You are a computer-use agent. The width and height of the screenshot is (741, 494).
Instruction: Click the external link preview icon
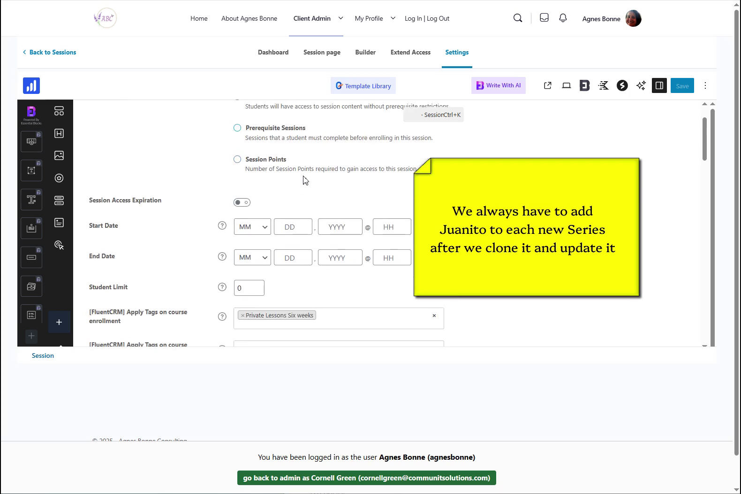[547, 85]
